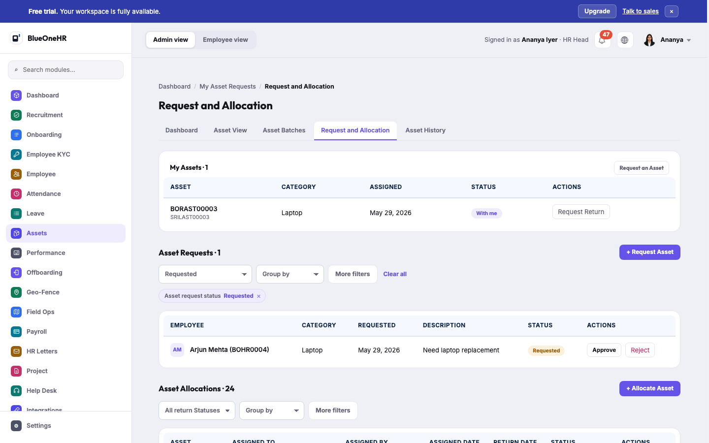Switch to Admin view

coord(170,40)
